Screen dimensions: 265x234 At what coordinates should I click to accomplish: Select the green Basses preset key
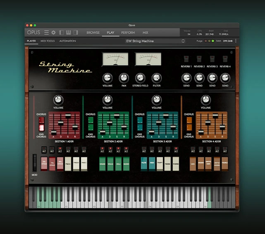126,164
